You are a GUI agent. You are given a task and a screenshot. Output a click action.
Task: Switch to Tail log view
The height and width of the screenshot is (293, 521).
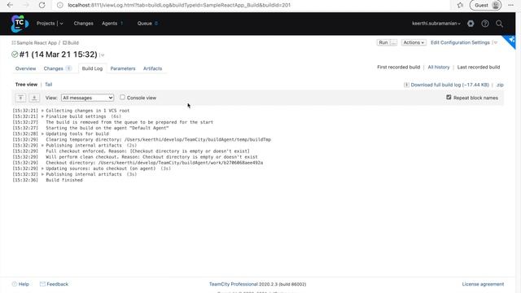tap(49, 85)
